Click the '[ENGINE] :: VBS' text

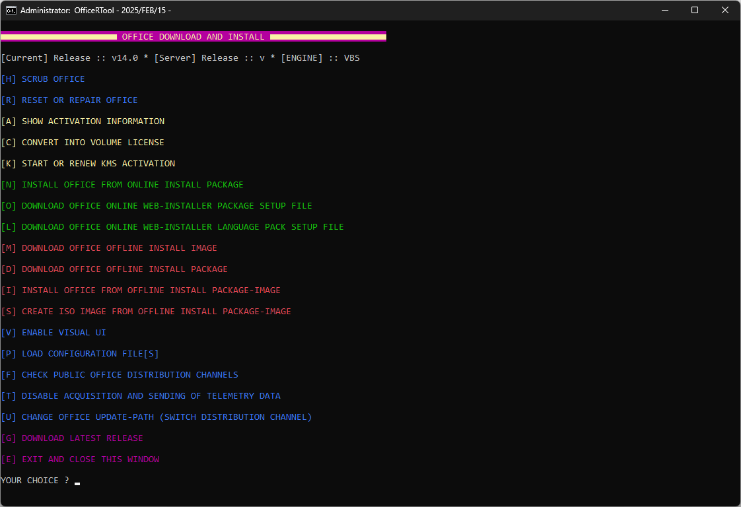click(x=320, y=58)
